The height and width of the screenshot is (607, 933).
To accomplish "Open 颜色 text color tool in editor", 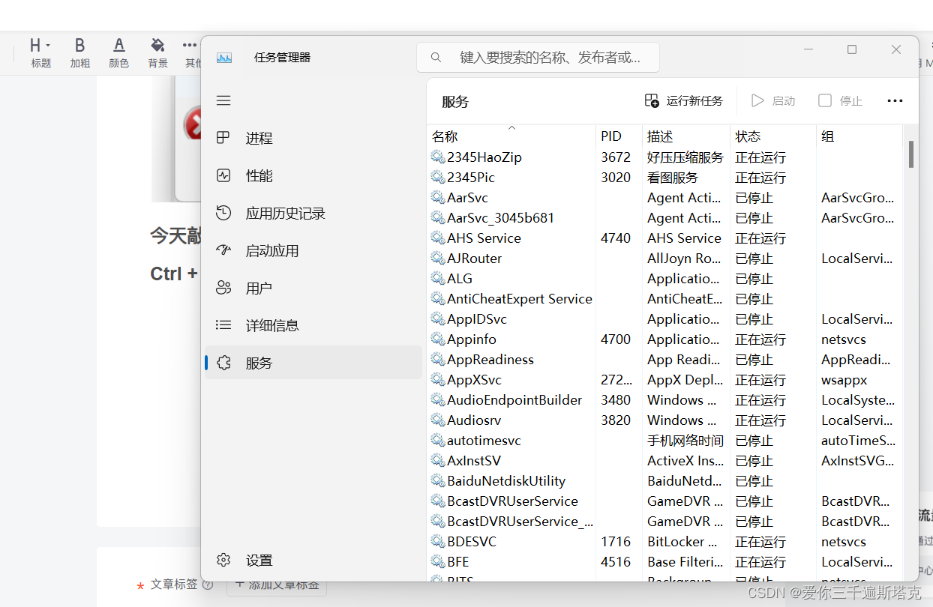I will click(118, 53).
